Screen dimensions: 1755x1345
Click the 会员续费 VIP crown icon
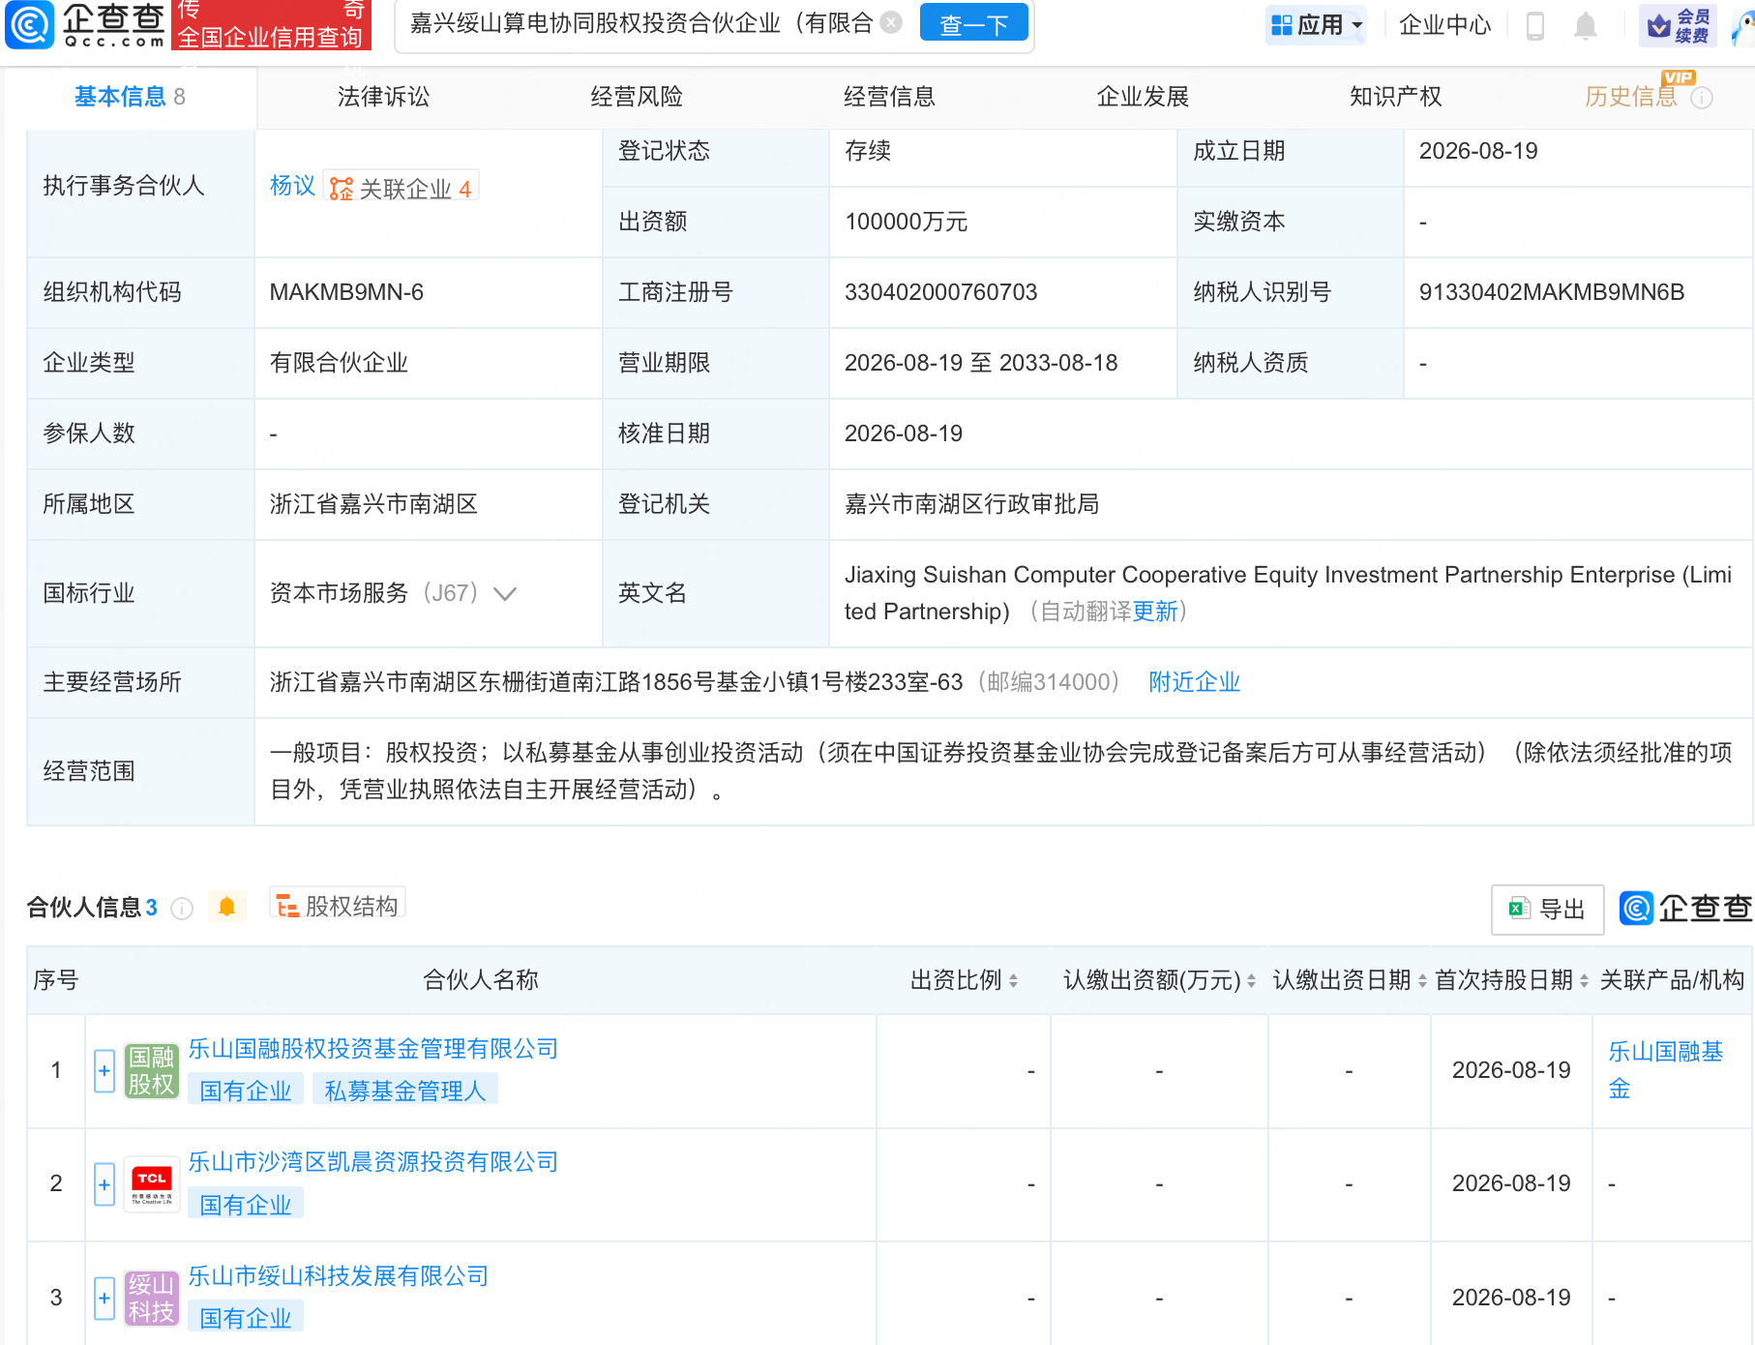tap(1679, 25)
